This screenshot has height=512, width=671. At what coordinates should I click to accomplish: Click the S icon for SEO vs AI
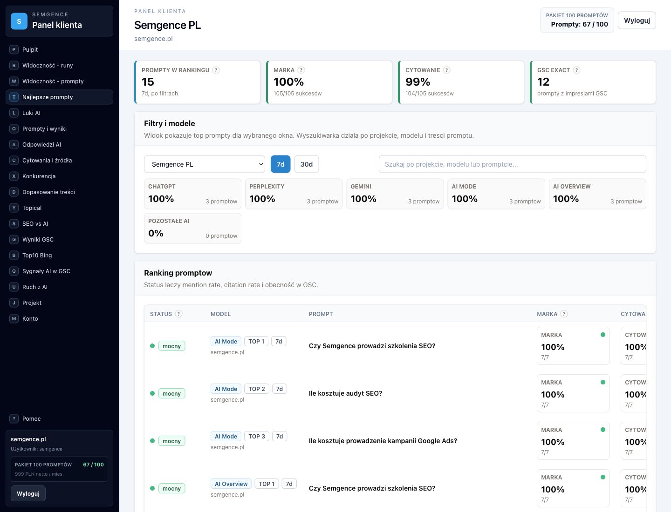[14, 223]
